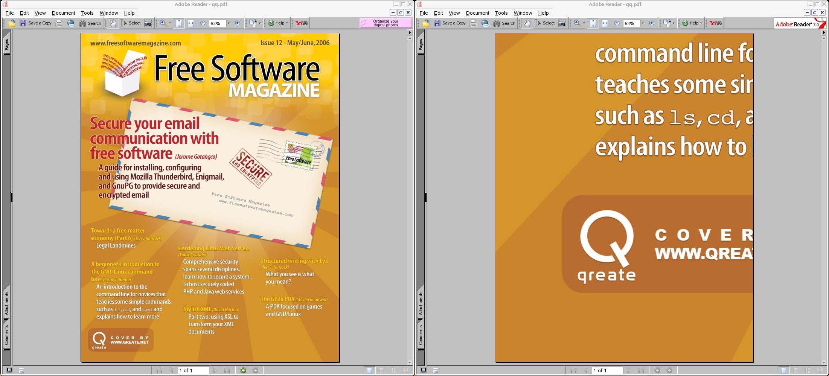Open Search binoculars in left window
829x376 pixels.
(90, 23)
